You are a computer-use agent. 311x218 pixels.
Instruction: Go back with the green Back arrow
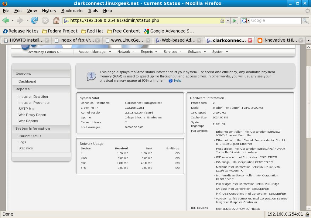click(x=6, y=20)
